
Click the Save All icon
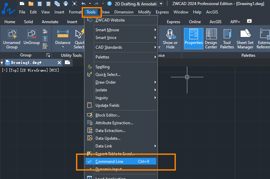click(57, 4)
